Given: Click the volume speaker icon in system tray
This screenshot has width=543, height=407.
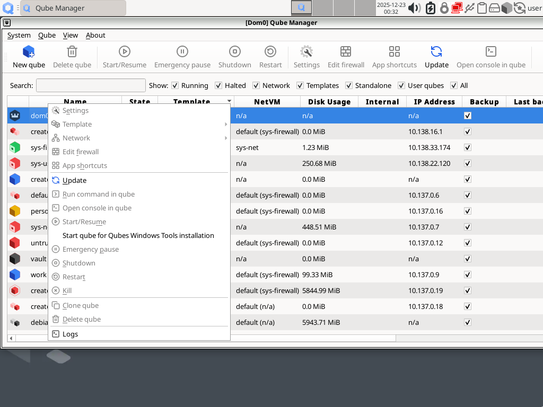Looking at the screenshot, I should point(414,8).
